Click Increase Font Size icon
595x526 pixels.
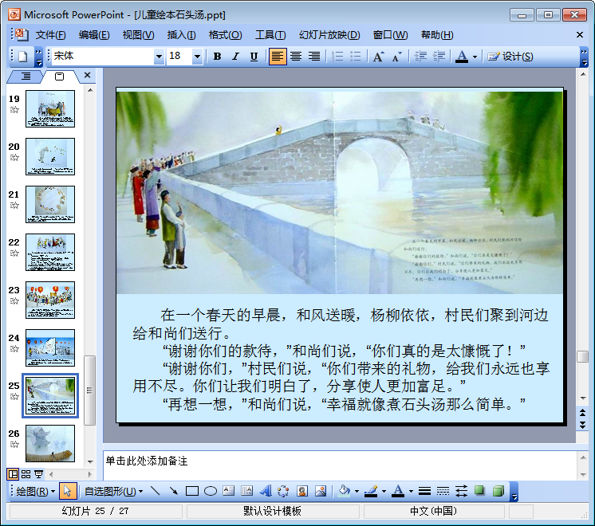[378, 57]
